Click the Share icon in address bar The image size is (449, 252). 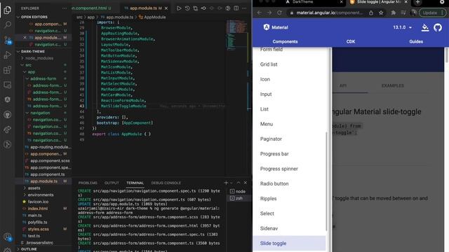coord(371,13)
